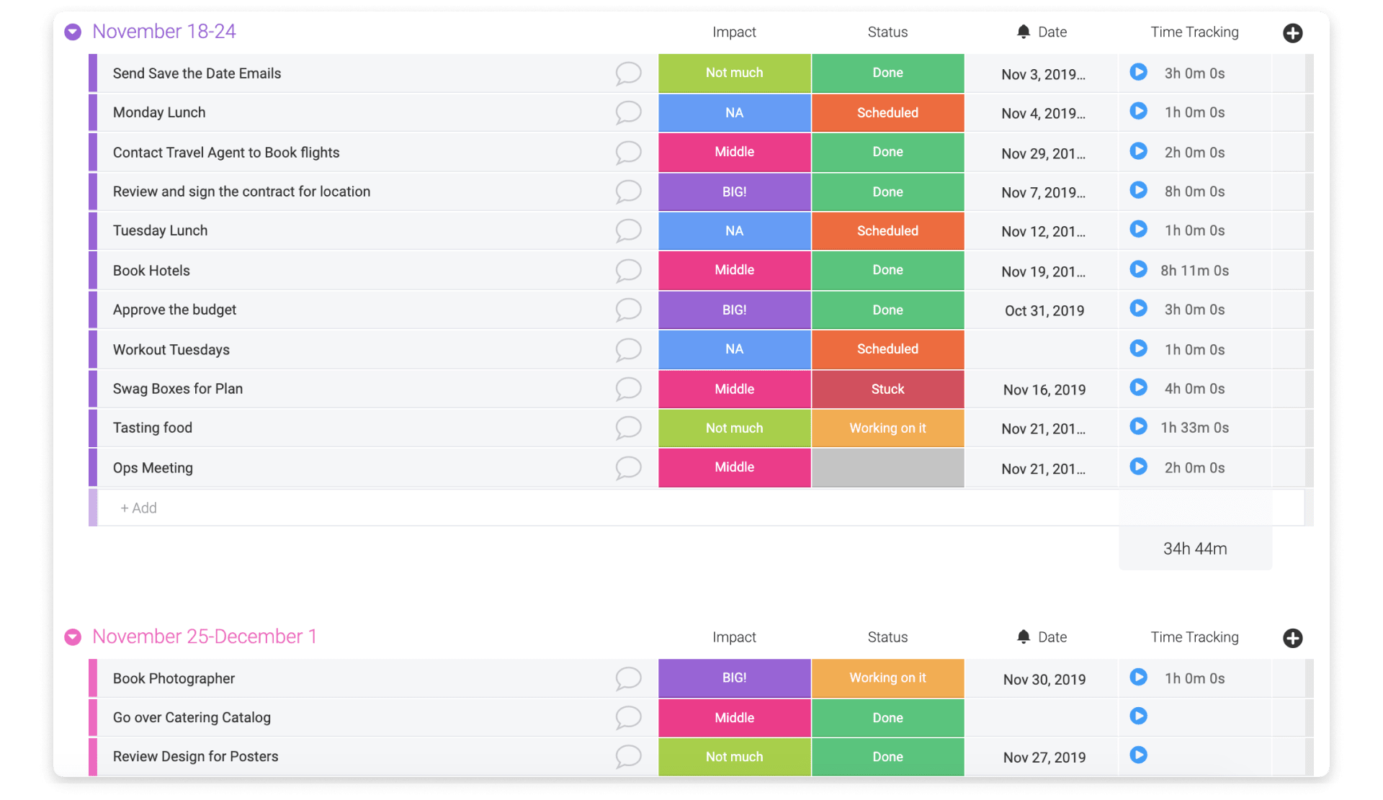Open the Stuck status cell for Swag Boxes
The image size is (1383, 800).
(887, 389)
